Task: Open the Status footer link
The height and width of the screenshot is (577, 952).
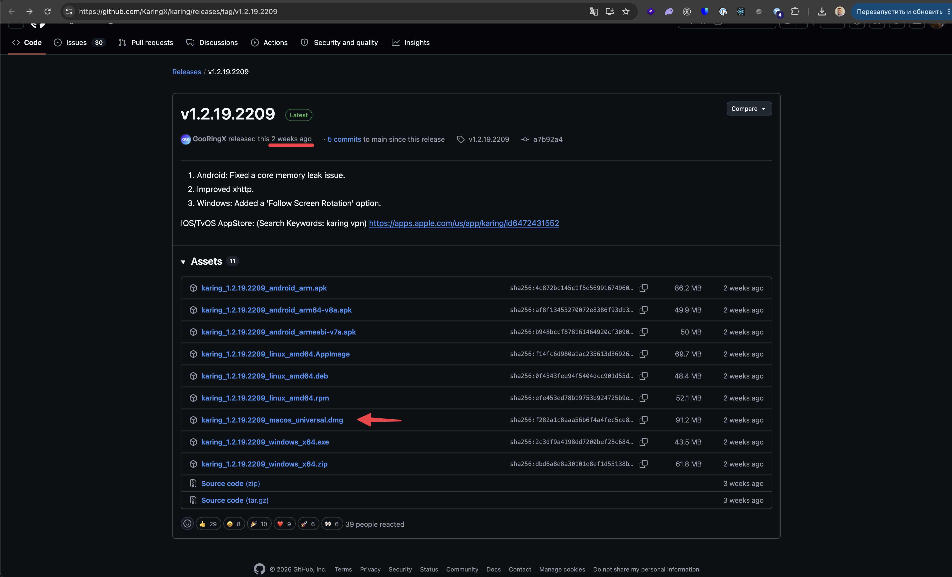Action: (429, 569)
